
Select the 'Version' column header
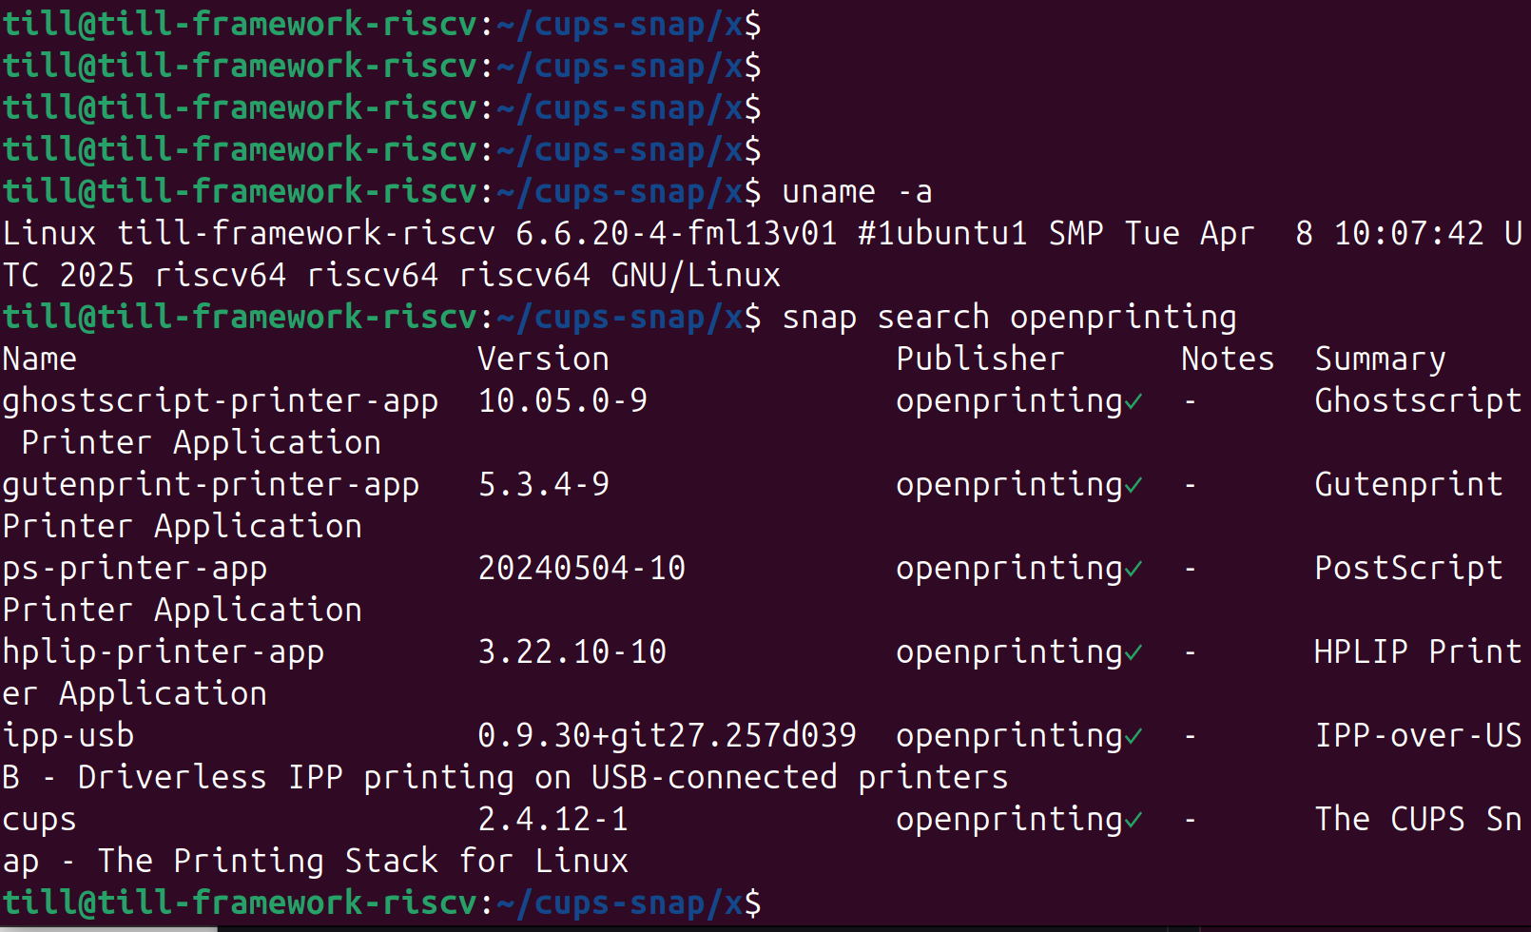coord(543,359)
